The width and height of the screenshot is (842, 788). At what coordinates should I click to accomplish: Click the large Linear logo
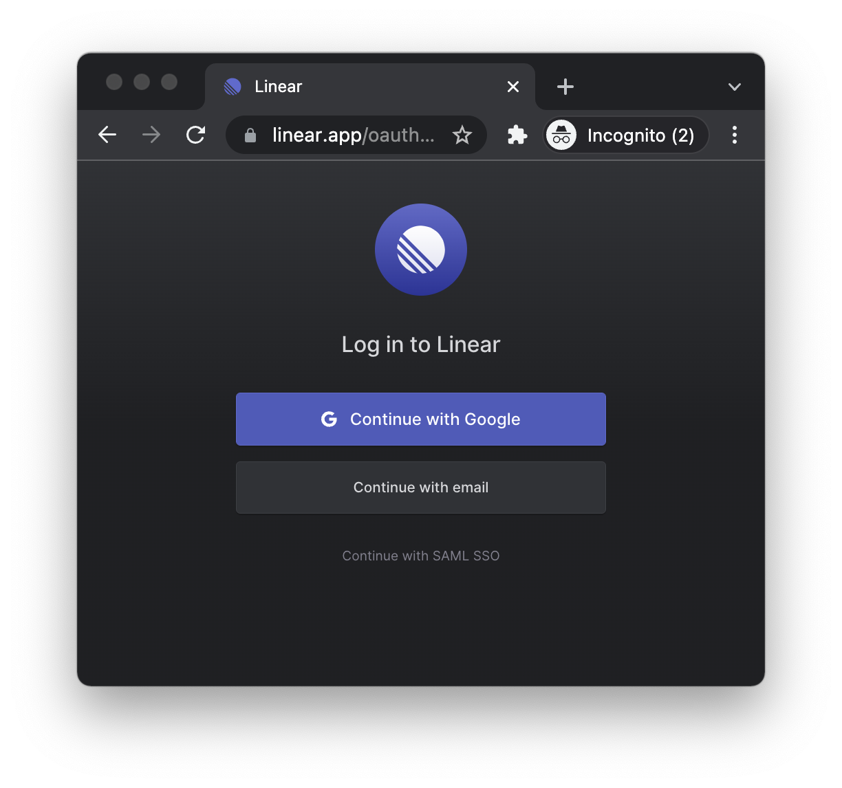point(421,250)
